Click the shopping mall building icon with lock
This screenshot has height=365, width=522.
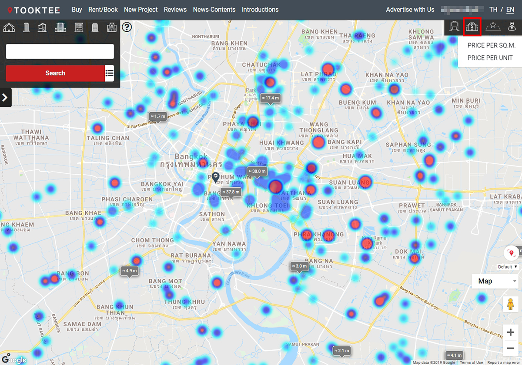click(x=112, y=27)
